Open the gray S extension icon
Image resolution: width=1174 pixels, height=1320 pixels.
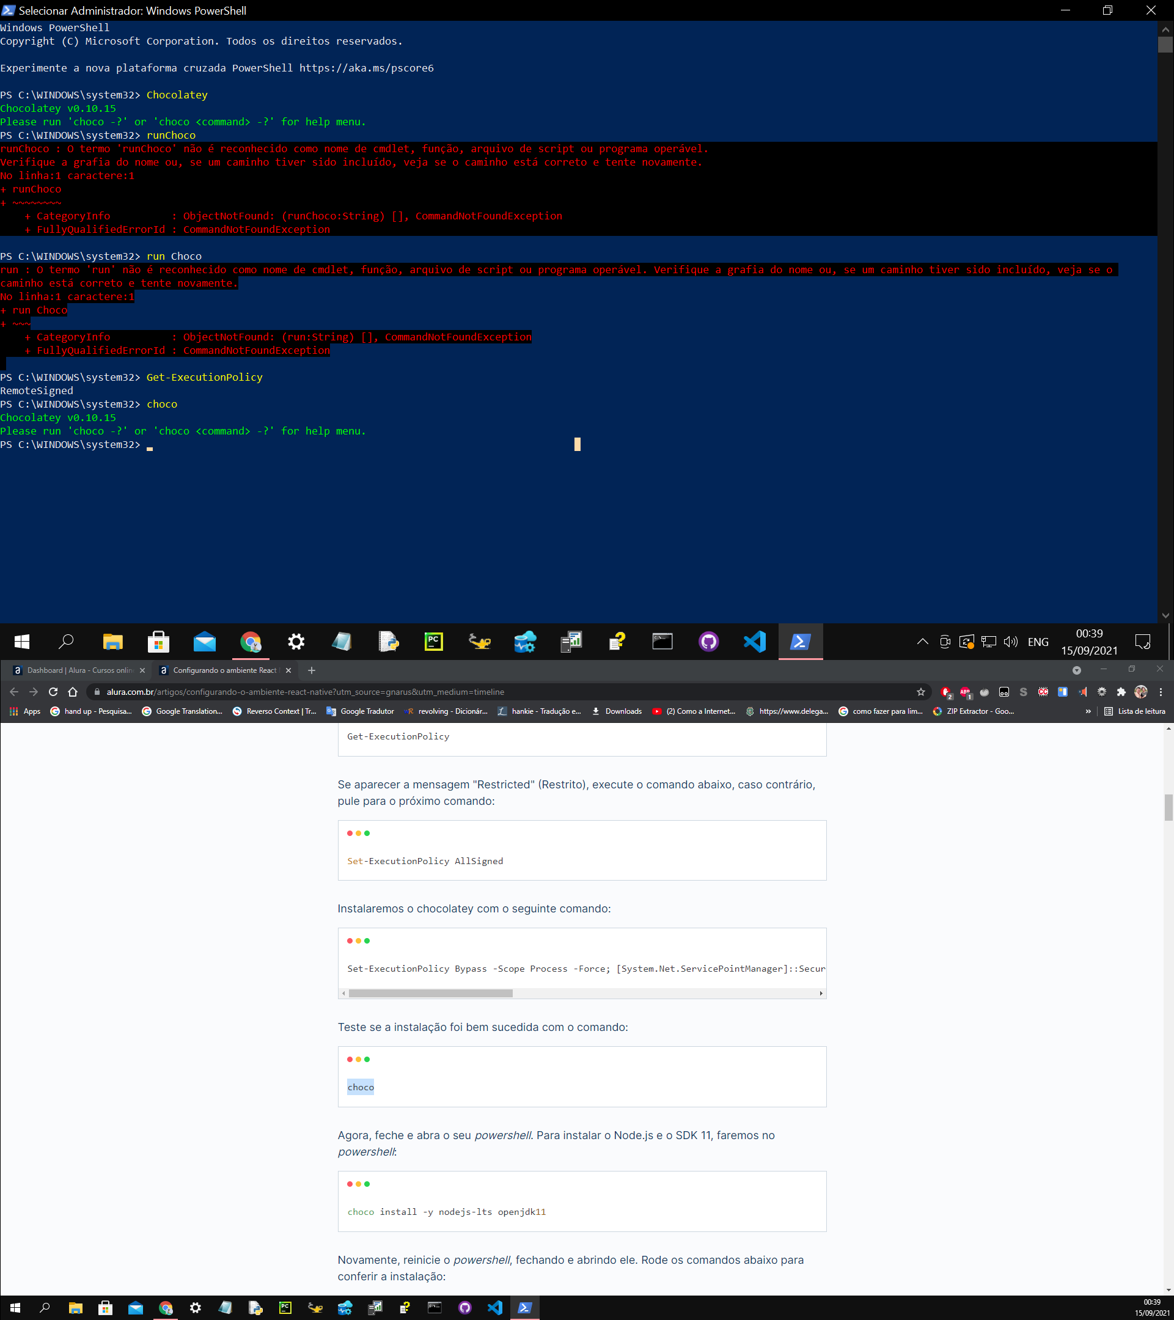(1024, 692)
